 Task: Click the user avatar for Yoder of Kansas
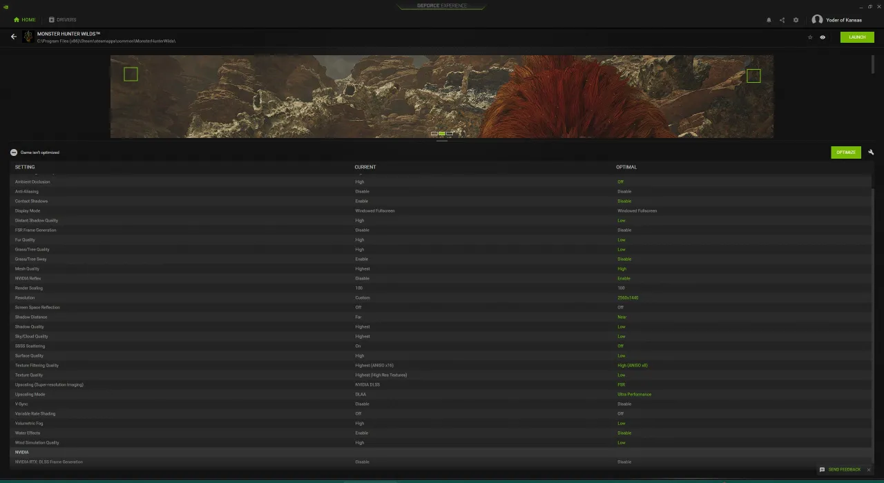pyautogui.click(x=817, y=20)
